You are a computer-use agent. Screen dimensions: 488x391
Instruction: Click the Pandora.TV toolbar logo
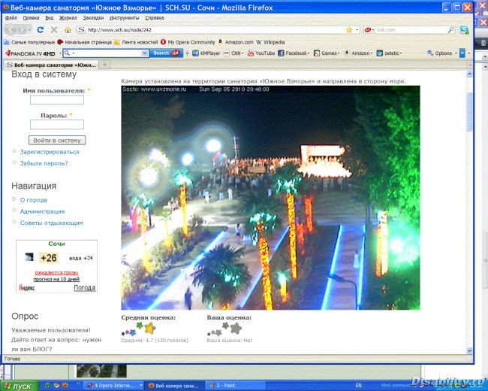click(30, 53)
